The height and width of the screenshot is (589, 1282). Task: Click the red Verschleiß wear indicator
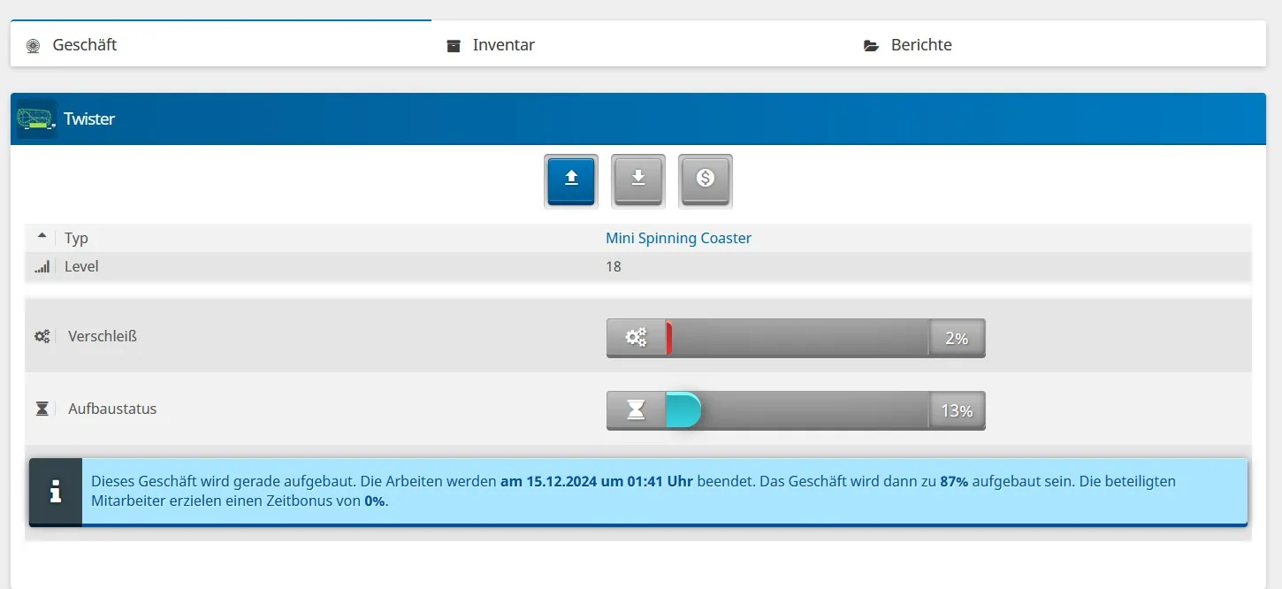click(x=669, y=338)
